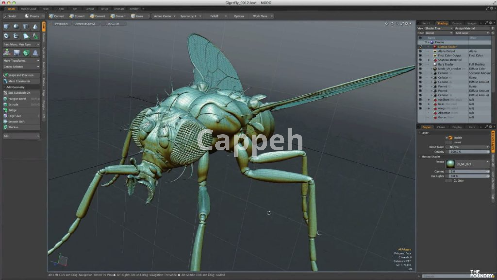Select the Teapot primitive tool
The width and height of the screenshot is (497, 280).
(x=16, y=36)
